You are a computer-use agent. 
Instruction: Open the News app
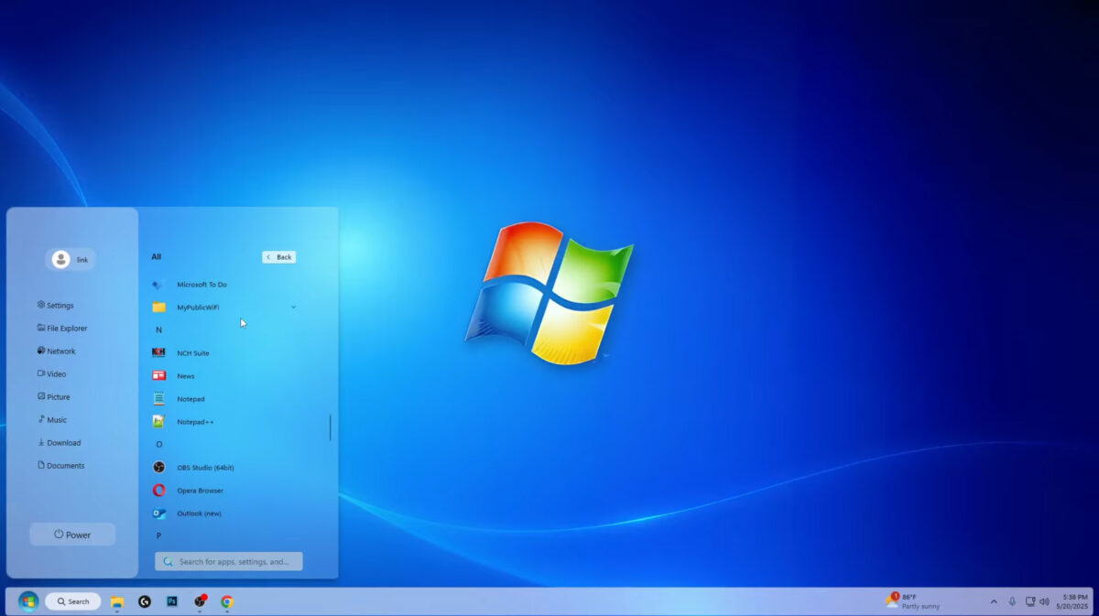pos(186,375)
